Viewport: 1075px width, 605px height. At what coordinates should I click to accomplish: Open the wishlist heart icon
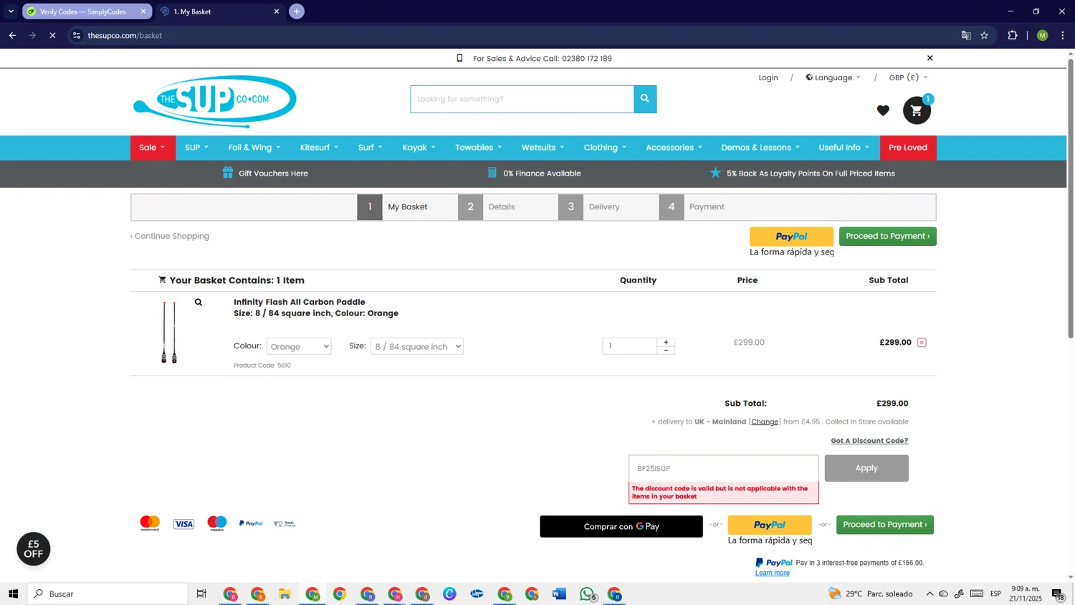(883, 110)
